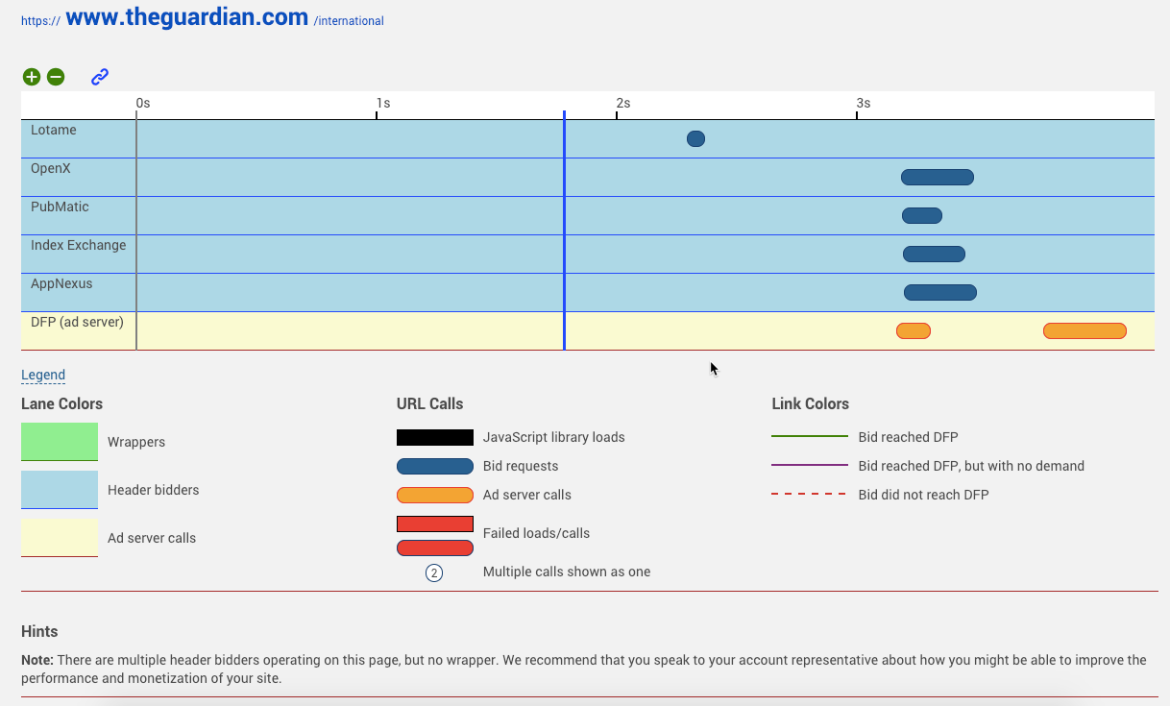Screen dimensions: 1170x706
Task: Click the red dashed Bid did not reach line
Action: (810, 495)
